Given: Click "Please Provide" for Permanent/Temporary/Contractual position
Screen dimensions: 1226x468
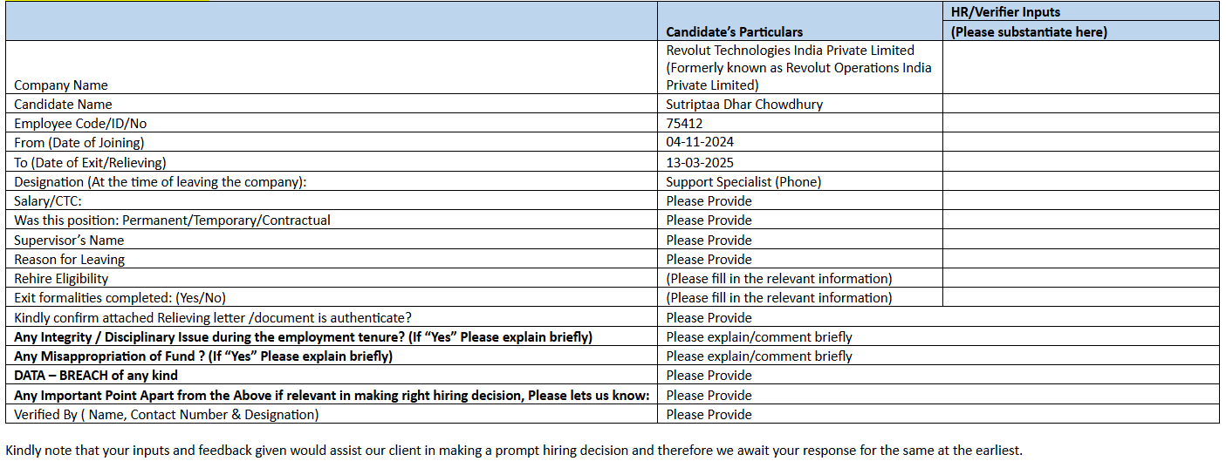Looking at the screenshot, I should pos(709,220).
